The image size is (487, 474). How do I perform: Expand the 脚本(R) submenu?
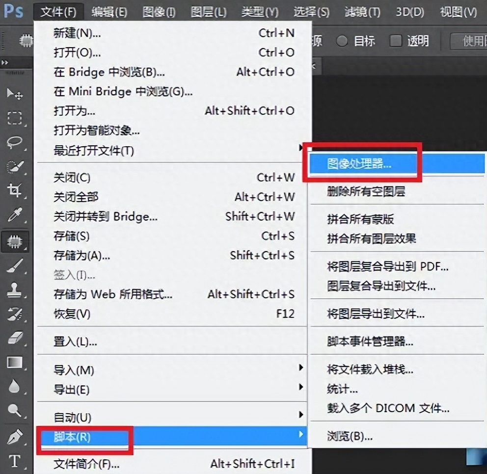[172, 437]
